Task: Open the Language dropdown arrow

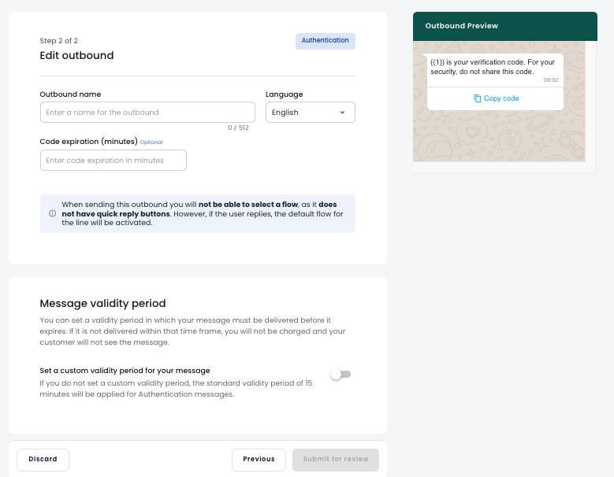Action: point(342,113)
